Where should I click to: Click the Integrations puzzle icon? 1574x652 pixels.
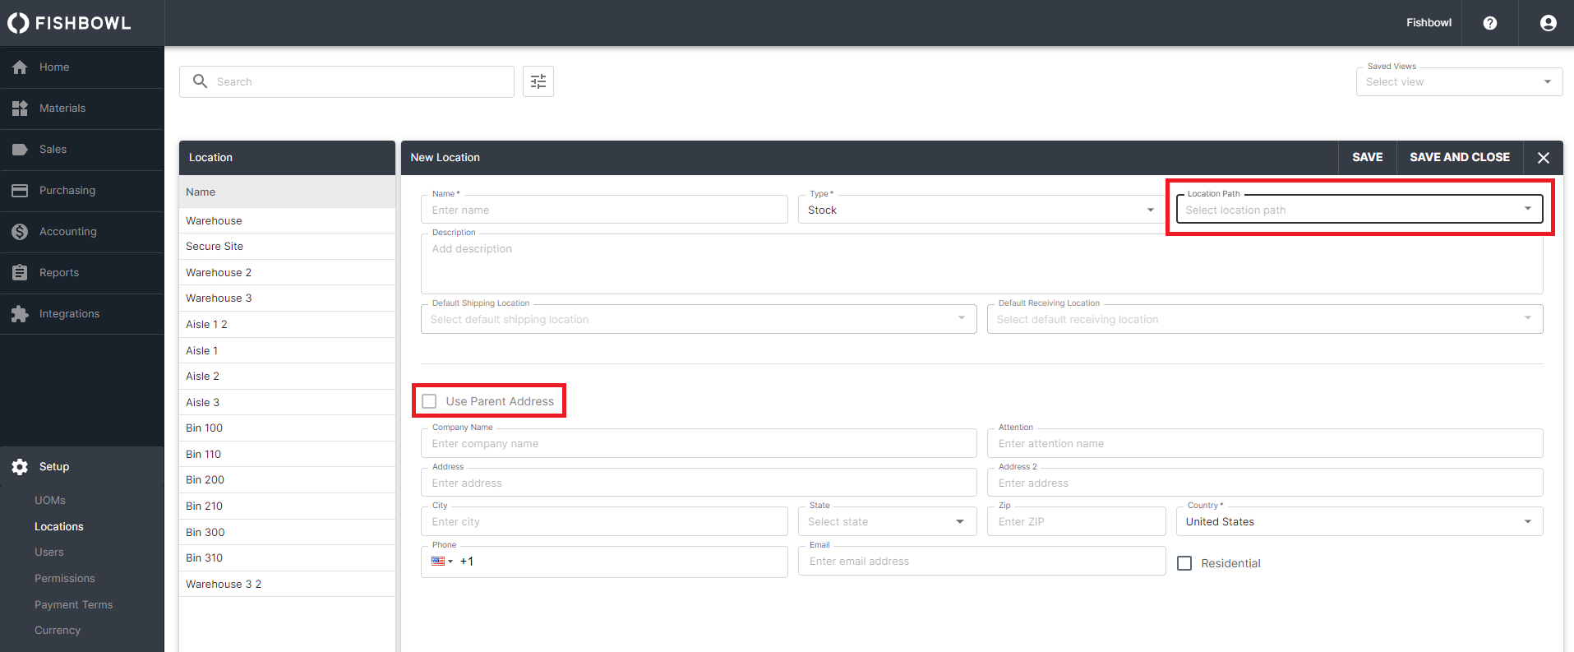(x=20, y=314)
